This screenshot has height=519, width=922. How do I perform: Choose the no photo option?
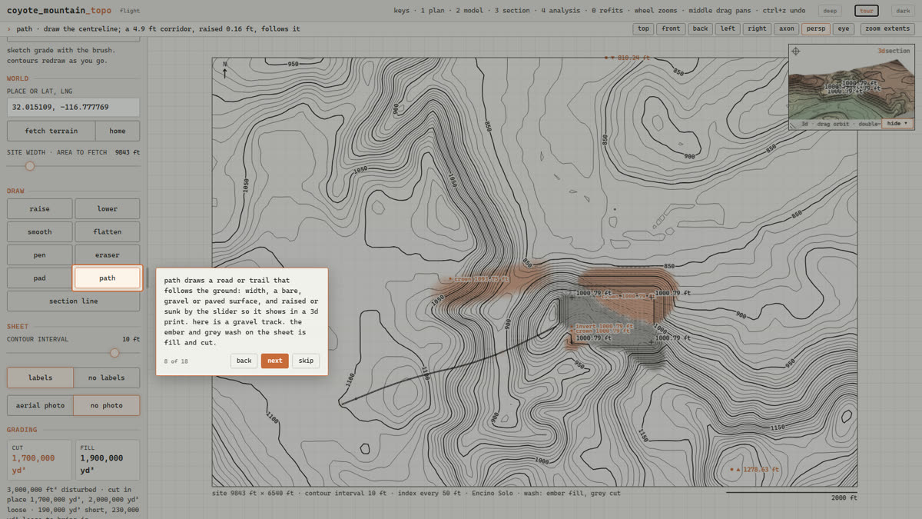[107, 405]
